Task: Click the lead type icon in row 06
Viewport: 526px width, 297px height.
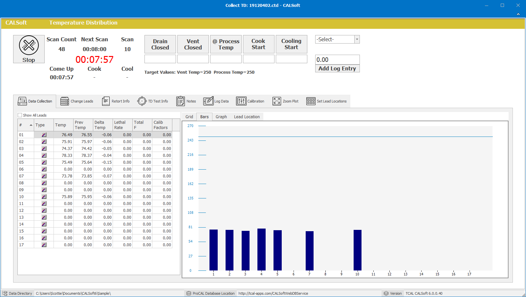Action: tap(44, 169)
